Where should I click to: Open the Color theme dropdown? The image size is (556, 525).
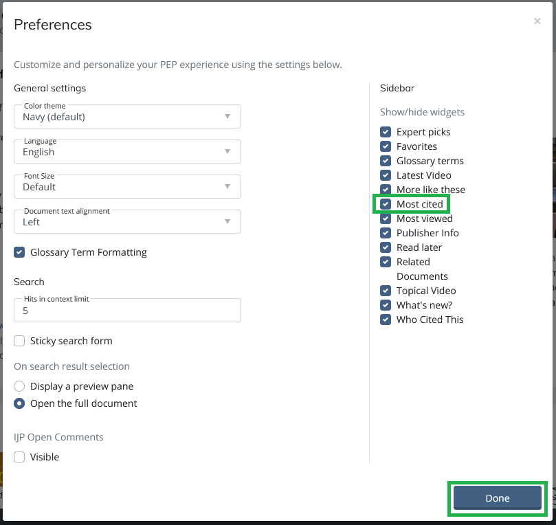pos(127,116)
